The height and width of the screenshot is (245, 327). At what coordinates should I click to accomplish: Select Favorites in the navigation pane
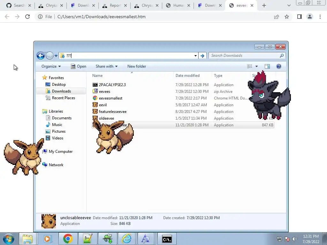[56, 78]
